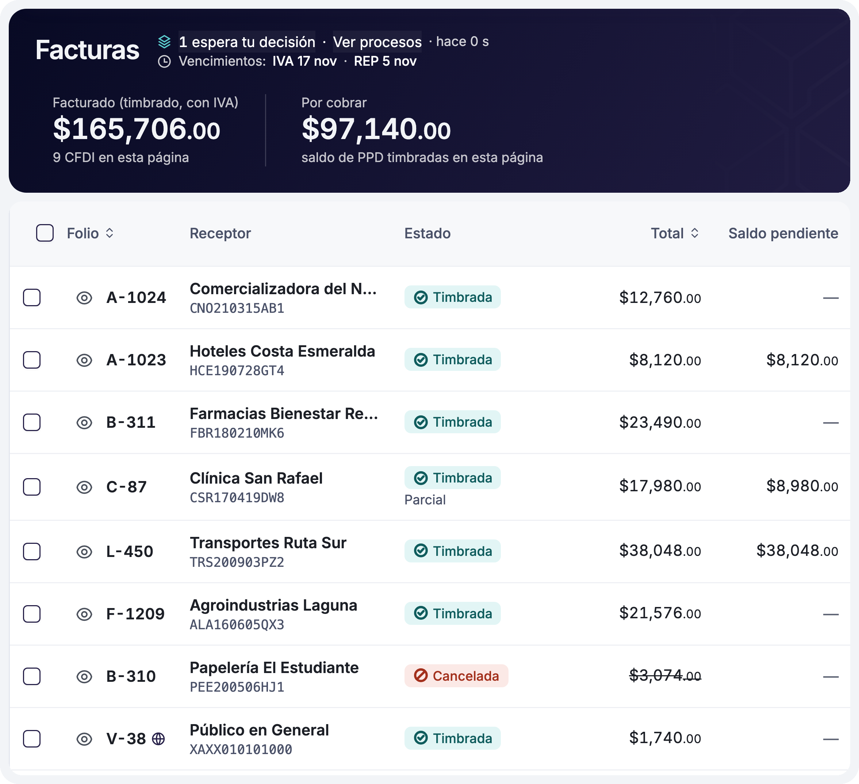The image size is (859, 784).
Task: Click the 'Ver procesos' button
Action: tap(377, 42)
